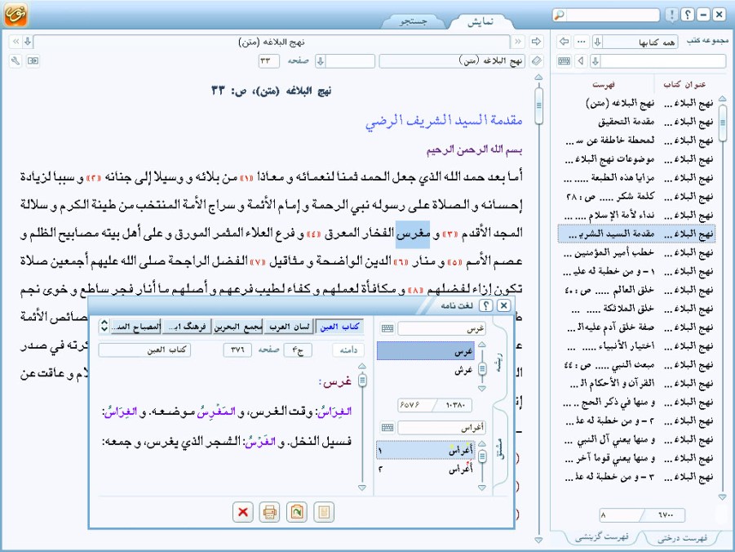Viewport: 735px width, 552px height.
Task: Click the green-arrow transfer icon in dictionary
Action: point(297,512)
